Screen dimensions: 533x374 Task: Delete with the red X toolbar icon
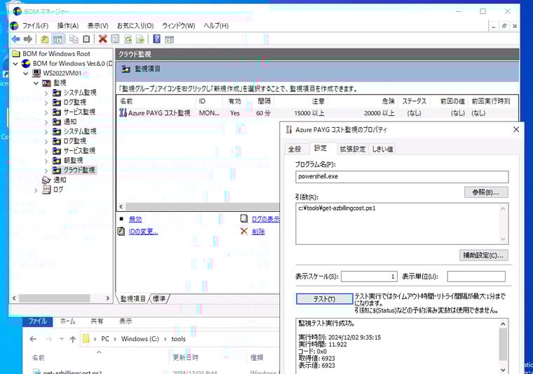[102, 39]
